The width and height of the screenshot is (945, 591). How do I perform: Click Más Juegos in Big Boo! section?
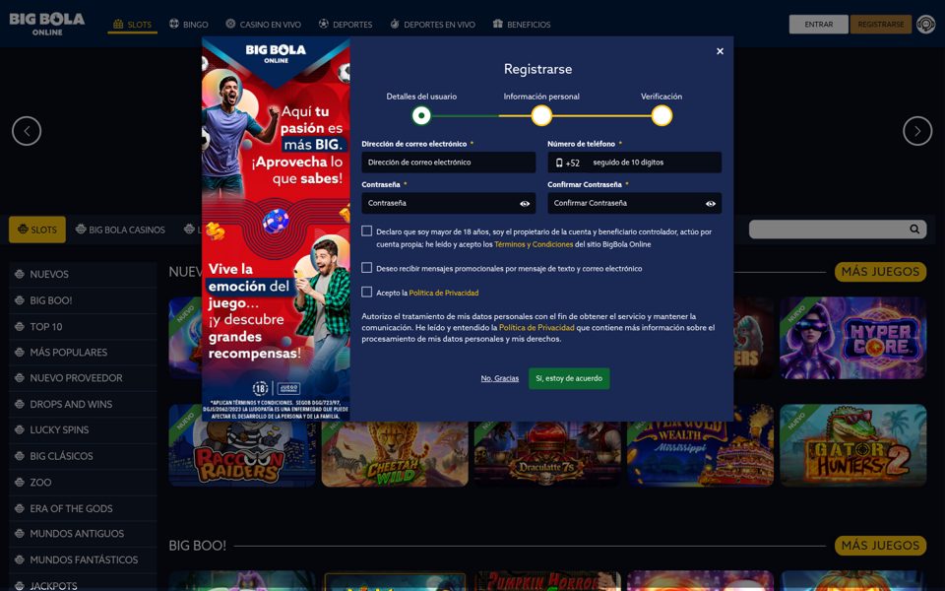pyautogui.click(x=880, y=546)
